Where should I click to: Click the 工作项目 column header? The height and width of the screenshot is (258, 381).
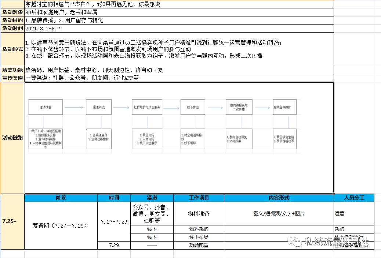click(199, 198)
